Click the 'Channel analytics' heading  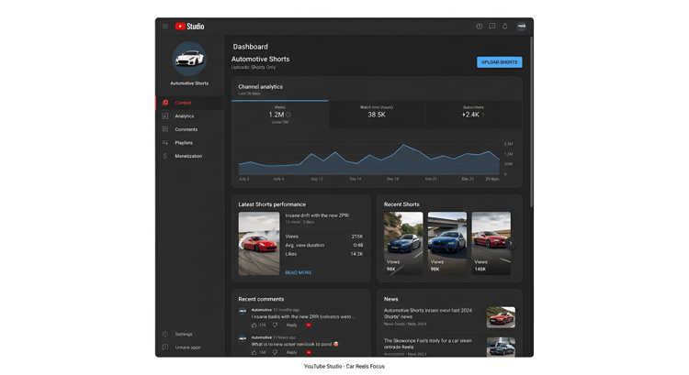click(x=261, y=87)
